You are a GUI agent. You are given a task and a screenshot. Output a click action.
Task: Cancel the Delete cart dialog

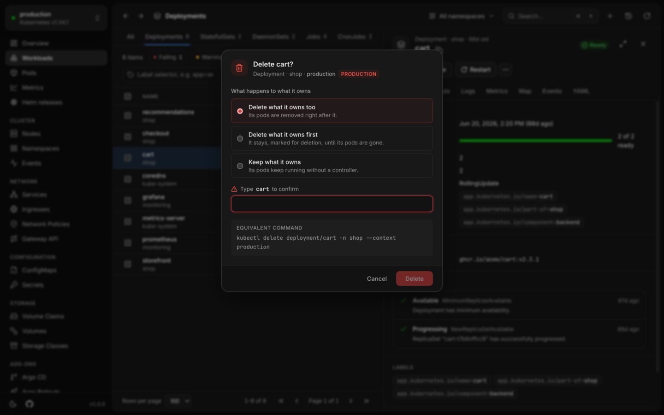point(377,279)
